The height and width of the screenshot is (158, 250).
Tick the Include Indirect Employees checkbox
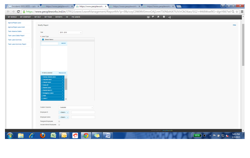click(x=59, y=125)
